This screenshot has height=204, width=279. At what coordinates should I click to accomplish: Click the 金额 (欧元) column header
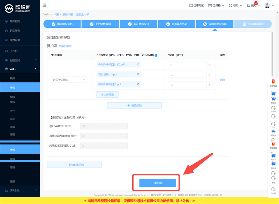pyautogui.click(x=175, y=55)
